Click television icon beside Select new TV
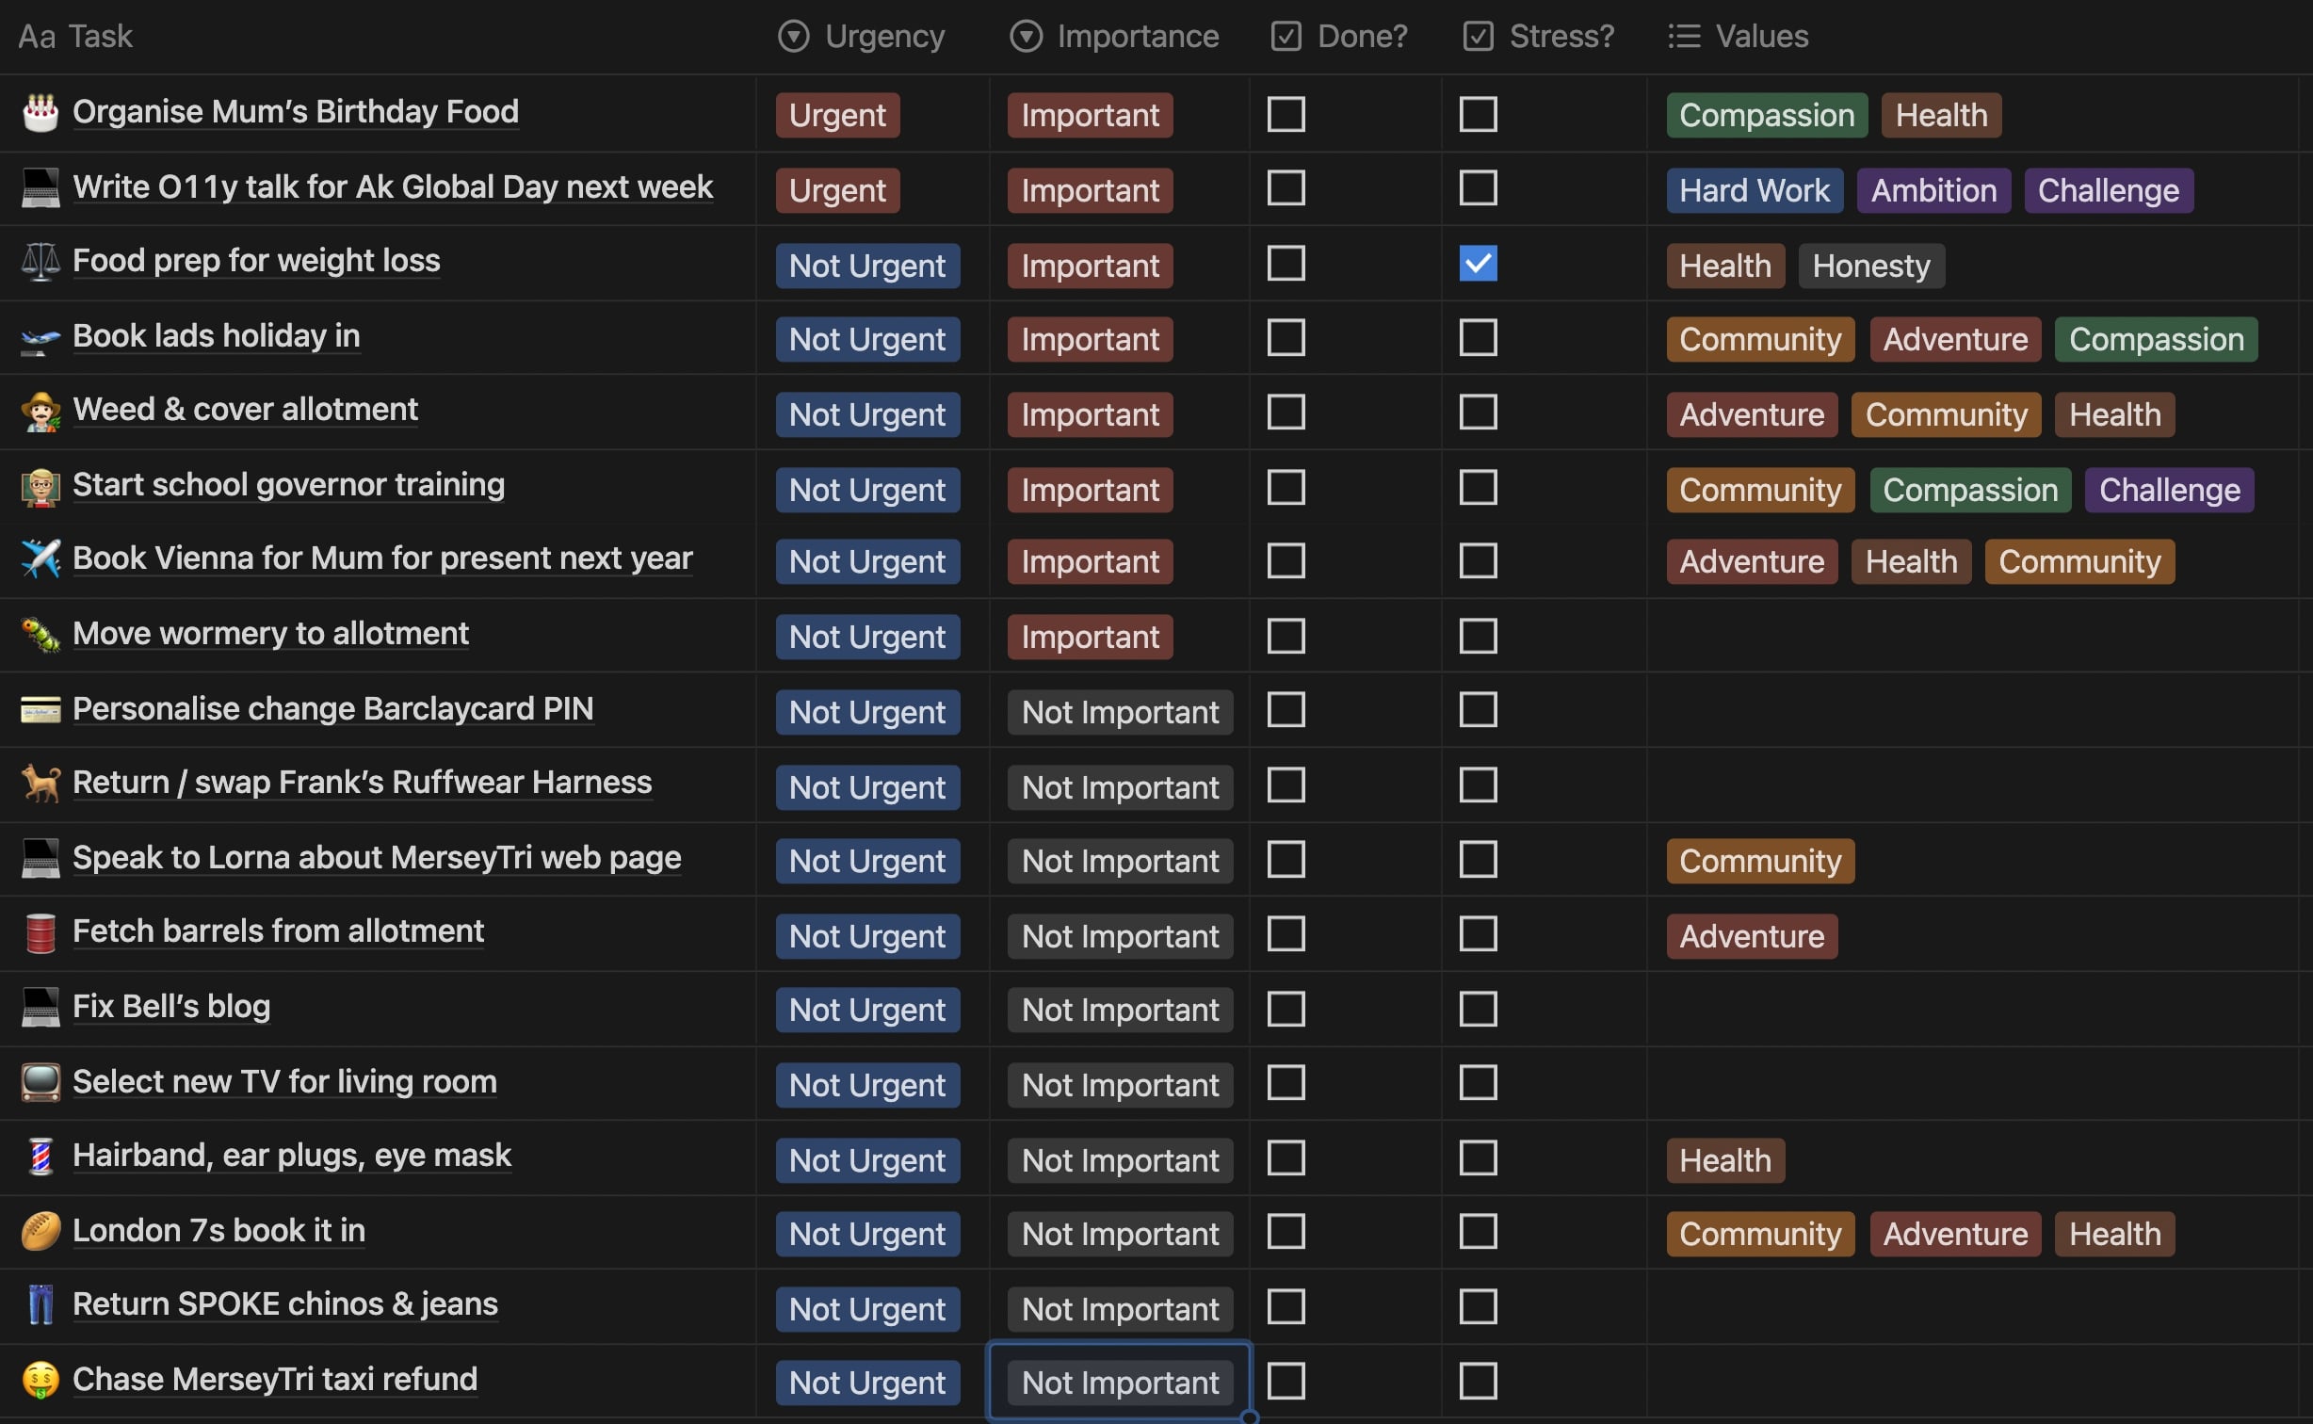This screenshot has width=2313, height=1424. [40, 1083]
